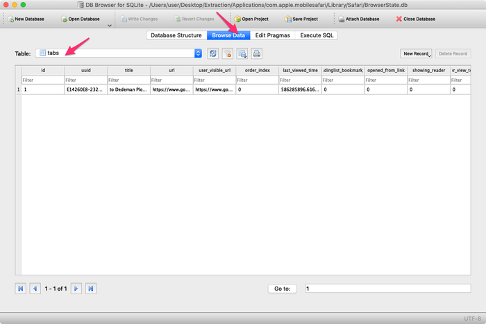Click Delete Record button

tap(453, 53)
